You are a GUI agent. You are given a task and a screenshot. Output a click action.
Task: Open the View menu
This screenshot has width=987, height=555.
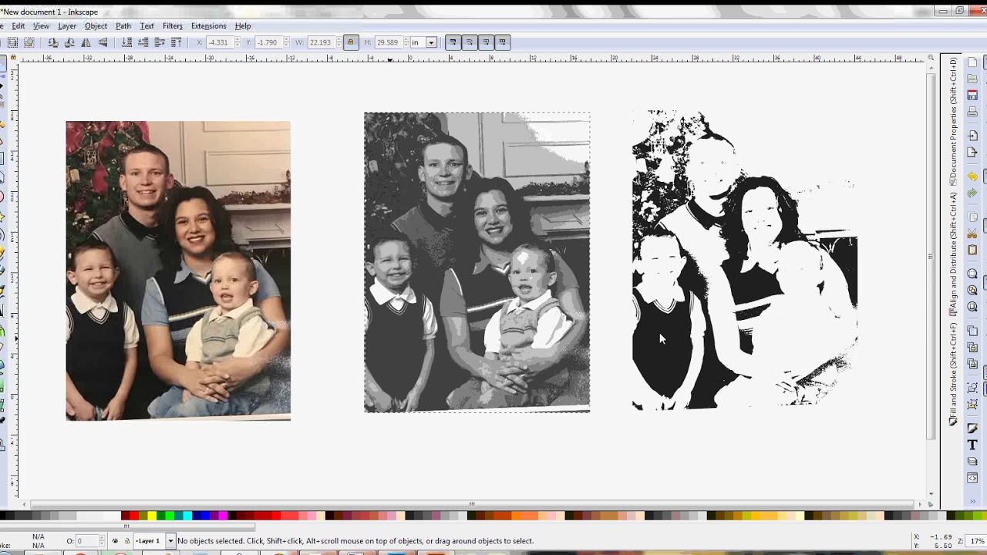coord(41,25)
